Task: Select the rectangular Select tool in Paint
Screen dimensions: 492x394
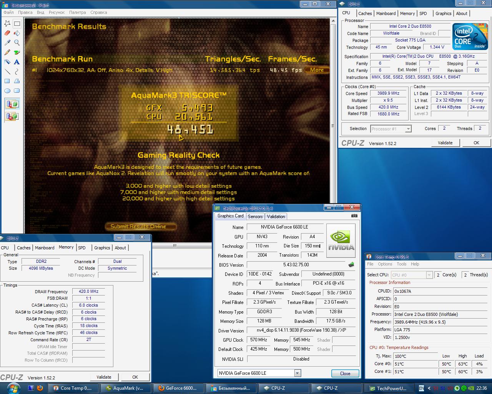Action: pos(17,23)
